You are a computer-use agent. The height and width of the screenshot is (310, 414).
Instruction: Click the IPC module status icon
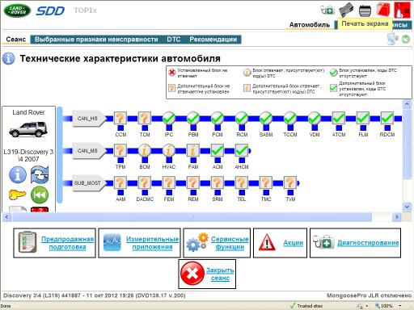169,118
